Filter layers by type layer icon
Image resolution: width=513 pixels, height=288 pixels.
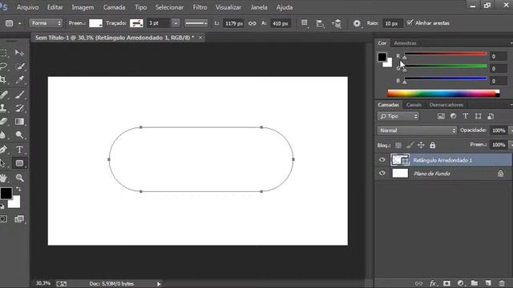(465, 116)
